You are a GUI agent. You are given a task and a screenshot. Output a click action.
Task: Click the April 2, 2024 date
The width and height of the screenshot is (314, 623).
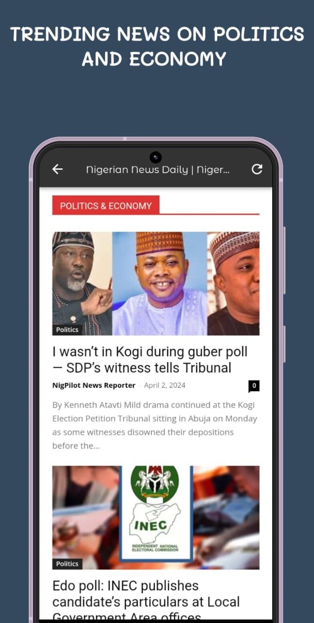(x=165, y=385)
